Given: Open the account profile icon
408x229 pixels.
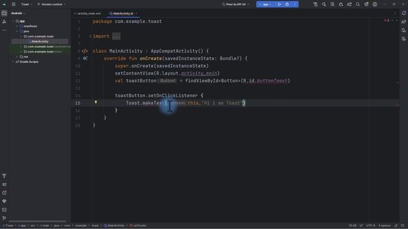Looking at the screenshot, I should [x=375, y=4].
